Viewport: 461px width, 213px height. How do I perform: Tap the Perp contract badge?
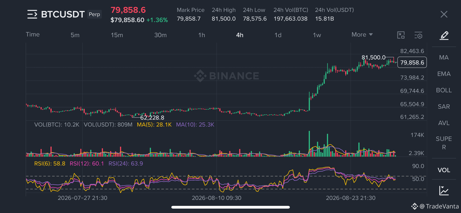pyautogui.click(x=94, y=14)
